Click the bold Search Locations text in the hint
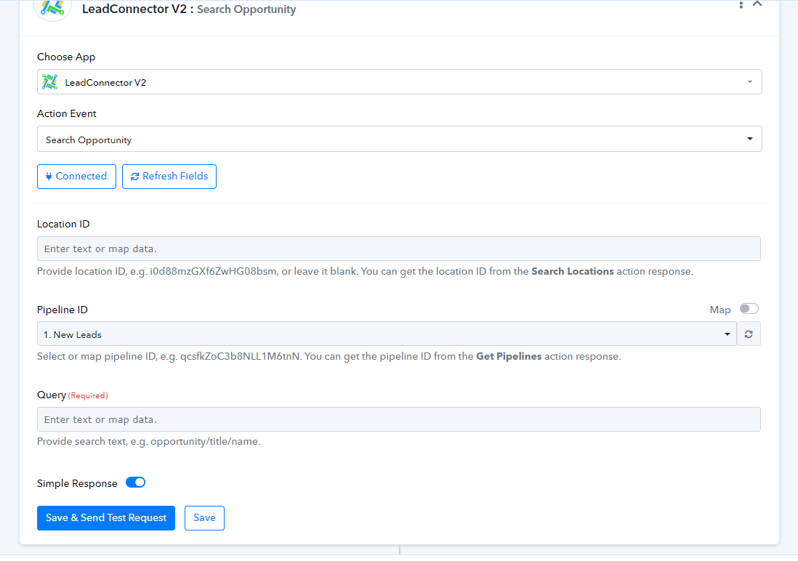798x561 pixels. tap(573, 271)
